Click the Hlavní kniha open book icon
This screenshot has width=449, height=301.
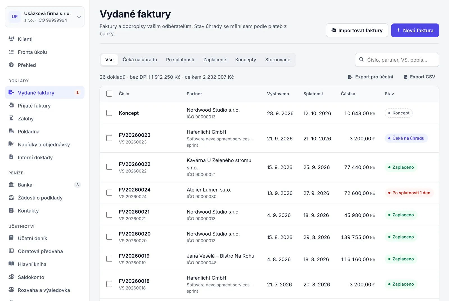[11, 264]
